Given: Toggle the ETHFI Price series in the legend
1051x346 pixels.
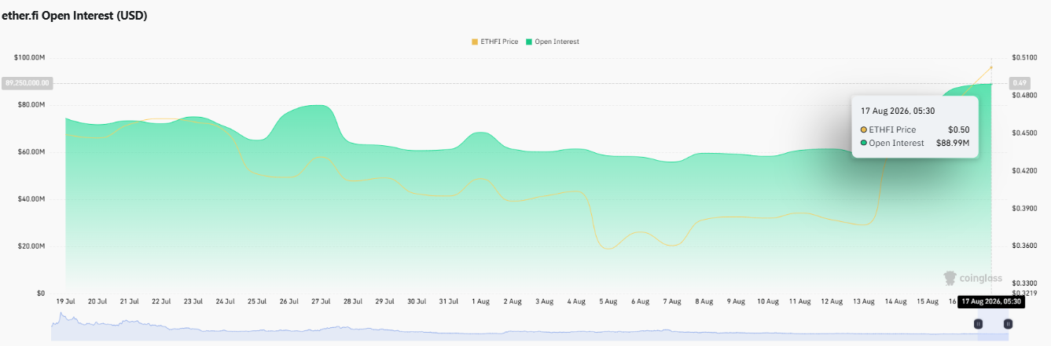Looking at the screenshot, I should pyautogui.click(x=494, y=42).
